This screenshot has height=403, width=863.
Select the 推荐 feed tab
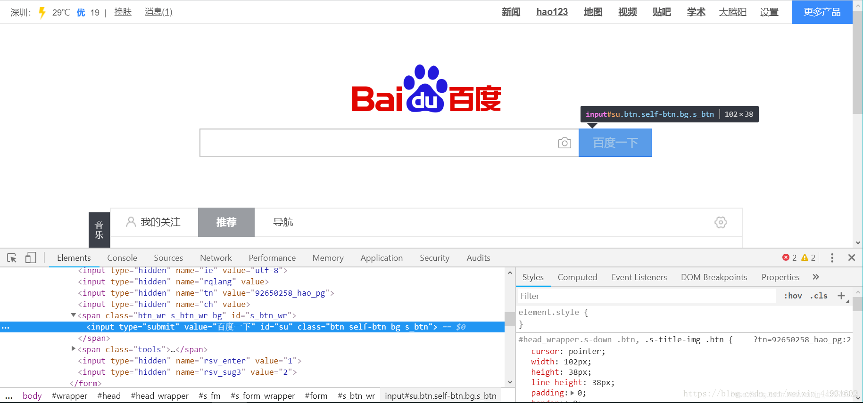226,222
